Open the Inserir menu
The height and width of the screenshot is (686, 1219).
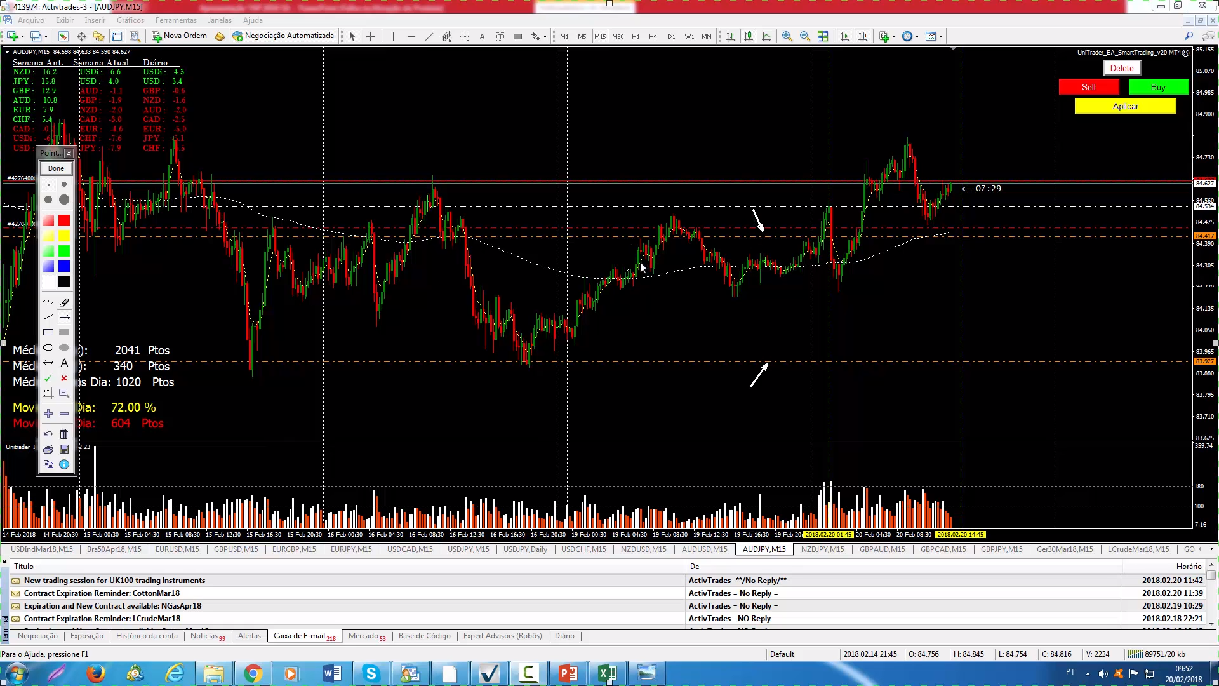point(95,20)
